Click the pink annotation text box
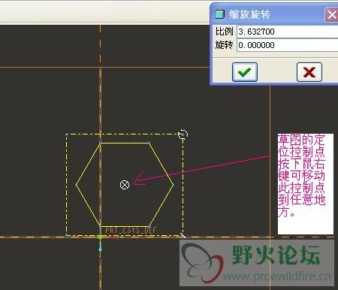Image resolution: width=338 pixels, height=290 pixels. (x=306, y=184)
